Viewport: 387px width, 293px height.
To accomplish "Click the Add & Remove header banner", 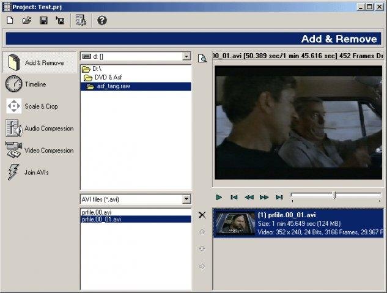I will (193, 39).
